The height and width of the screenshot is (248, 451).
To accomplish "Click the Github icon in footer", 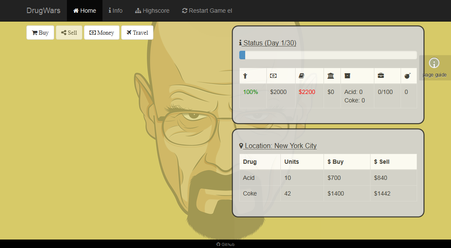I will pos(219,245).
